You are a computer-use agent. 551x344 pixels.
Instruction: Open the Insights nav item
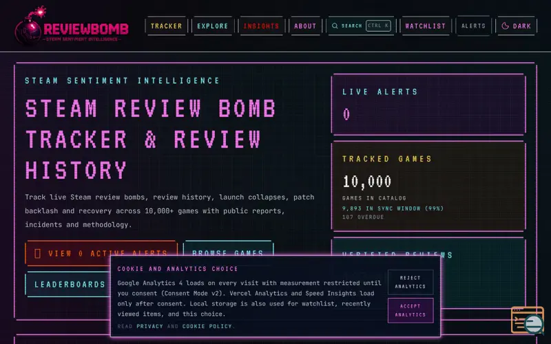[261, 26]
